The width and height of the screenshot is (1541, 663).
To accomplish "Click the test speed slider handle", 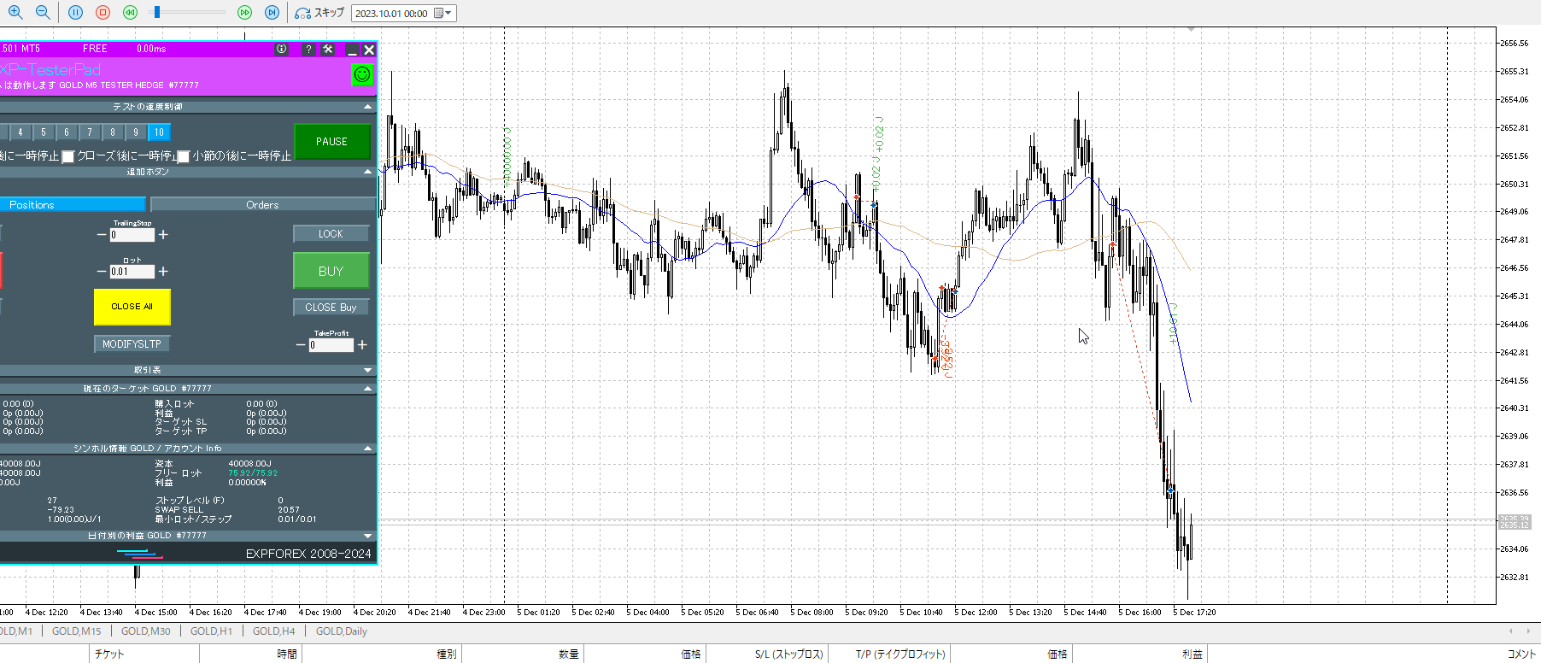I will (x=156, y=13).
